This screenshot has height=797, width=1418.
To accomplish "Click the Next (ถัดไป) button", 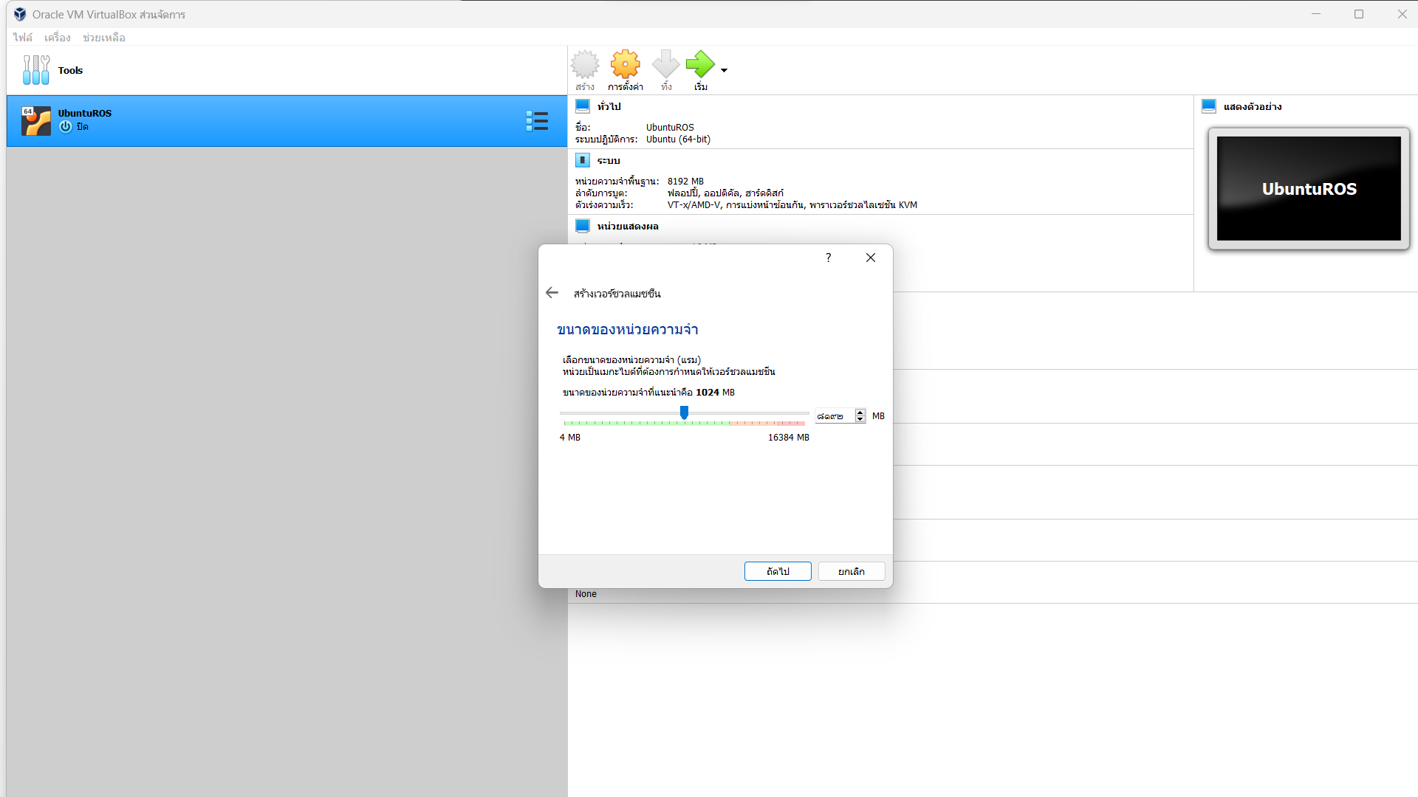I will click(x=777, y=571).
